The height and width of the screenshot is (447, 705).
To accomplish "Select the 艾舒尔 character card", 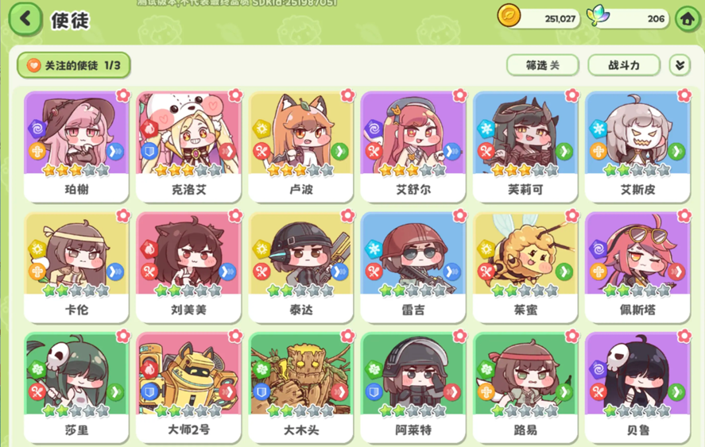I will [413, 146].
